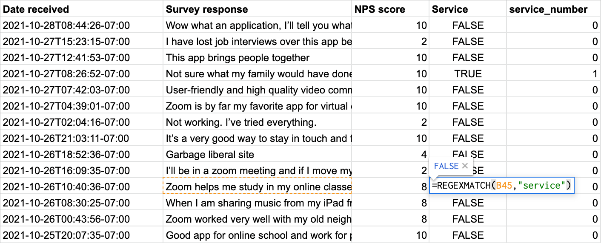
Task: Select the "Good app for online school" cell
Action: [x=257, y=235]
